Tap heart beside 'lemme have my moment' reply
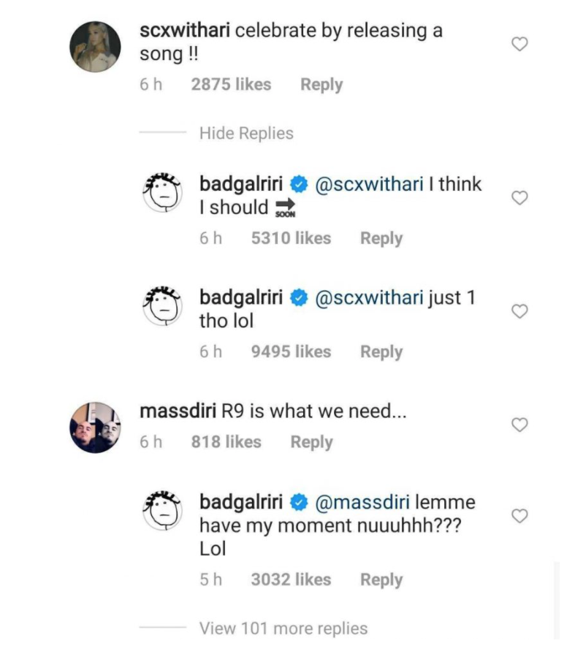Image resolution: width=567 pixels, height=646 pixels. (x=520, y=516)
